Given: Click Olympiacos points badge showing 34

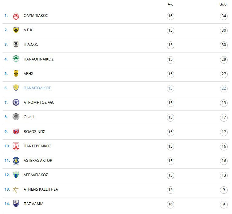Looking at the screenshot, I should pyautogui.click(x=224, y=16).
